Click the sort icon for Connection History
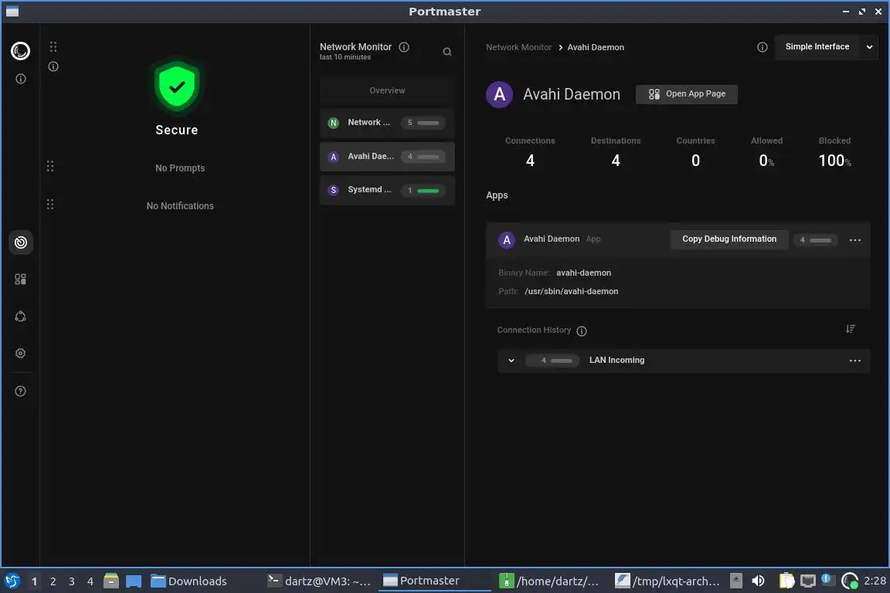Screen dimensions: 890x593 click(851, 329)
